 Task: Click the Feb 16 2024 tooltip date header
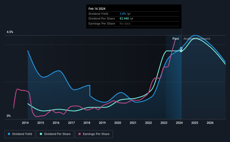97,9
